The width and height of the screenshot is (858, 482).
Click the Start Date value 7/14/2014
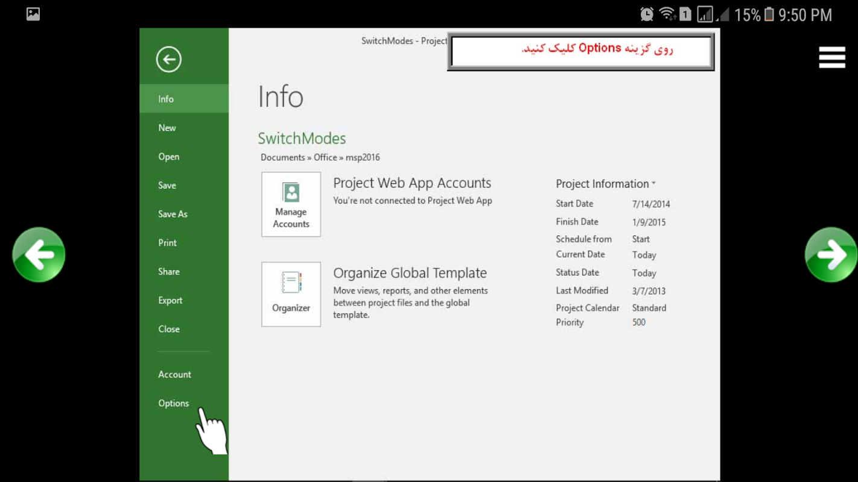[x=651, y=204]
